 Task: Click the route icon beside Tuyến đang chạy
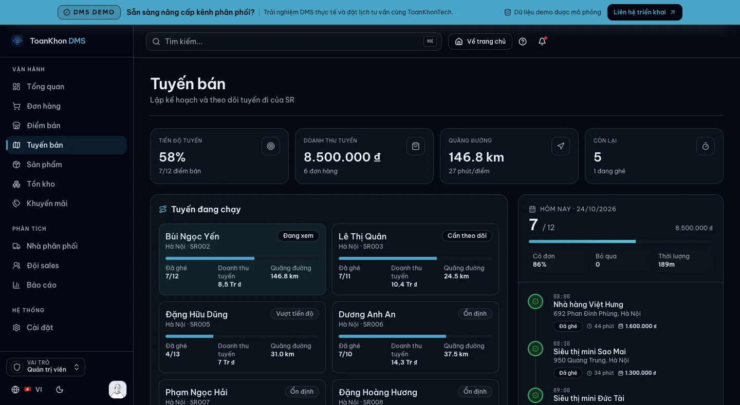point(163,209)
